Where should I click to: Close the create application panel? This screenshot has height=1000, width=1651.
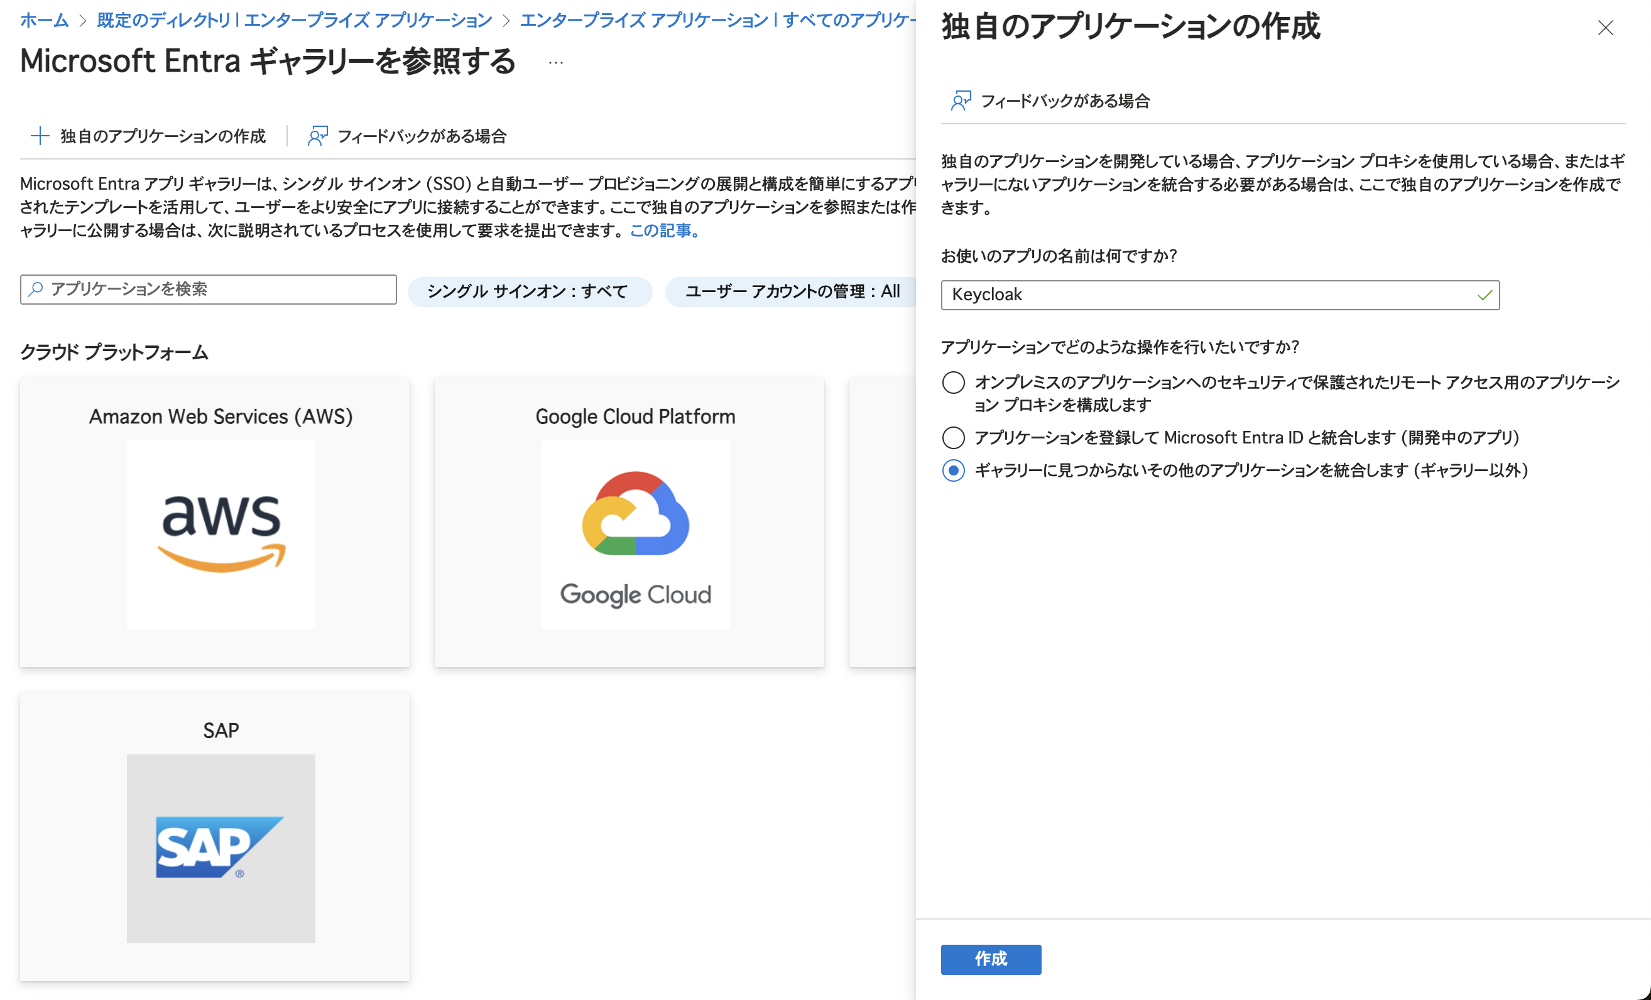tap(1605, 28)
